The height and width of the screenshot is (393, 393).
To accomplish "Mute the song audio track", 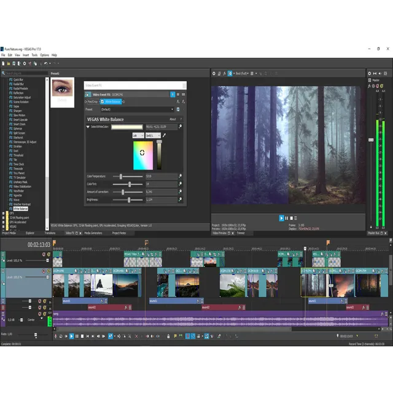I will (39, 314).
